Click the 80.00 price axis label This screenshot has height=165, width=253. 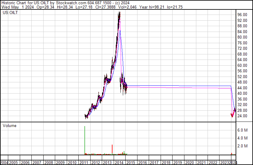click(242, 37)
